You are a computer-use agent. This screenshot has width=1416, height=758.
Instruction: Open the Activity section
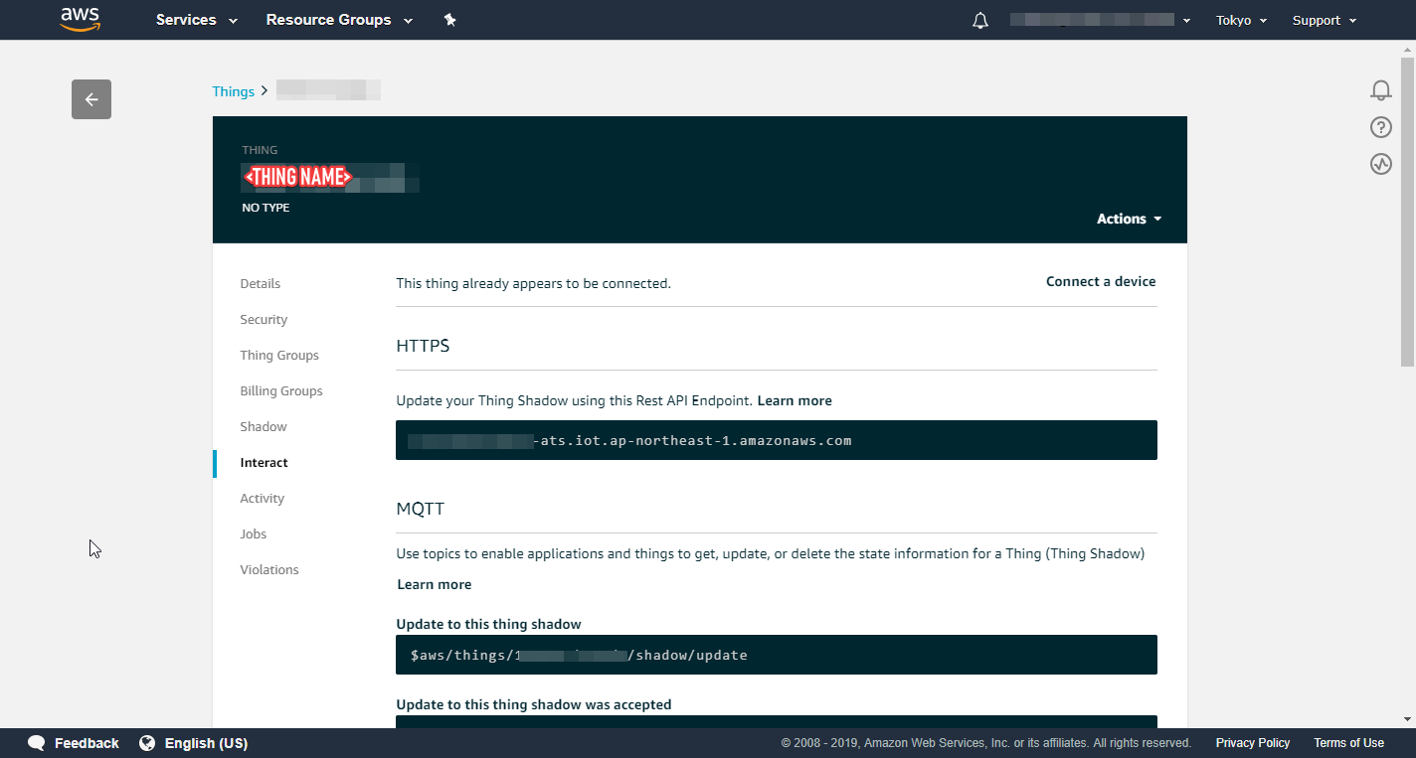tap(262, 498)
